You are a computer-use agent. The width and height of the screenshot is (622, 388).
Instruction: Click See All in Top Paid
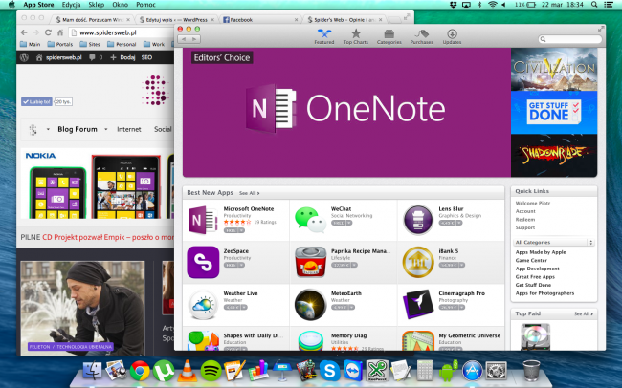pos(584,313)
